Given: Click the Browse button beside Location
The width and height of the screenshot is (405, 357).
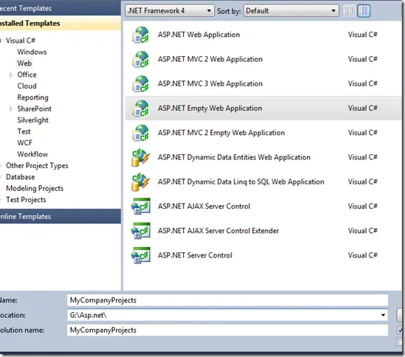Looking at the screenshot, I should 400,315.
